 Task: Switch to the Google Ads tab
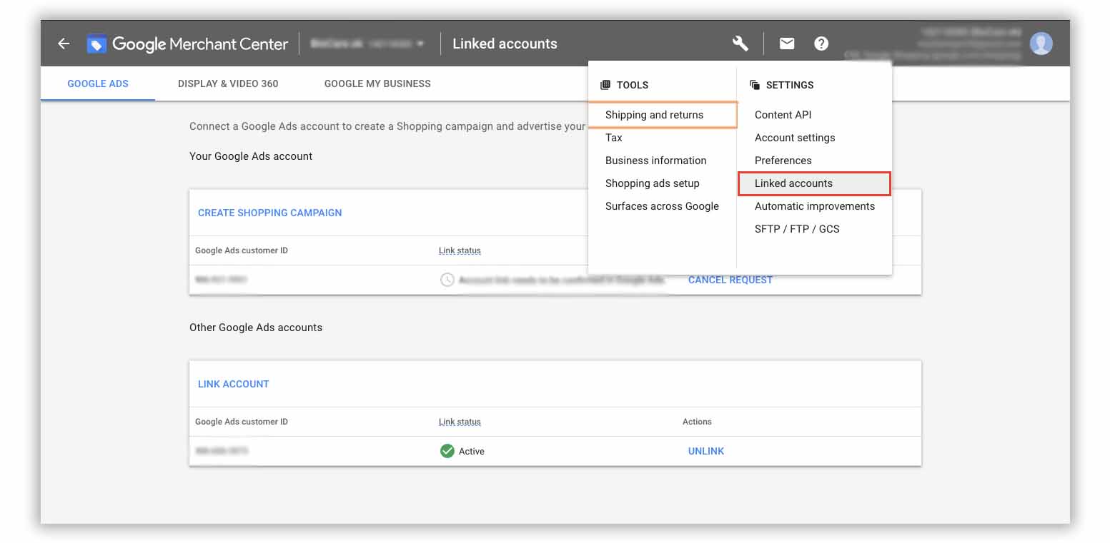(98, 83)
